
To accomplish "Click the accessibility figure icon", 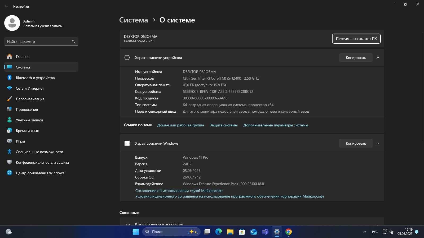I will click(x=10, y=152).
